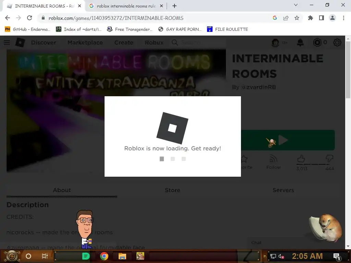
Task: Open Cortana circle on the taskbar
Action: click(28, 256)
